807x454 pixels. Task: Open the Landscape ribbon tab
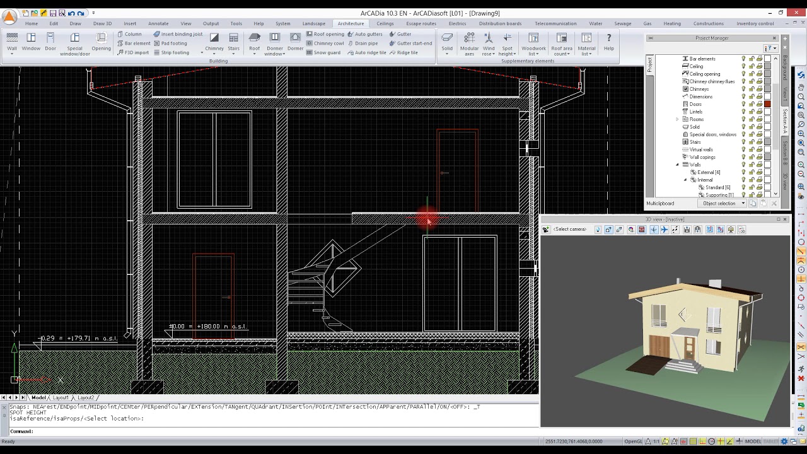pos(314,23)
